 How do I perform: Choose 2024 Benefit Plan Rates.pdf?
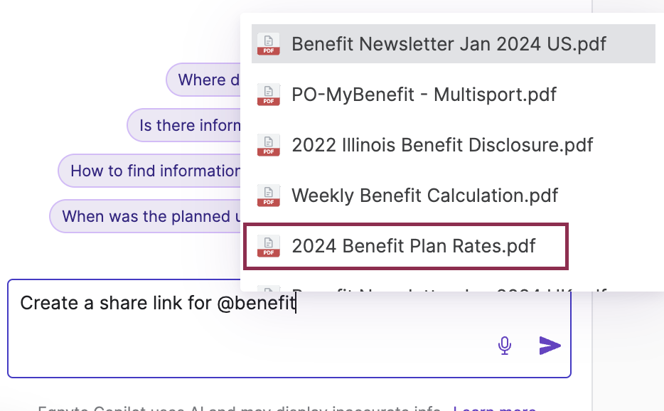(406, 246)
